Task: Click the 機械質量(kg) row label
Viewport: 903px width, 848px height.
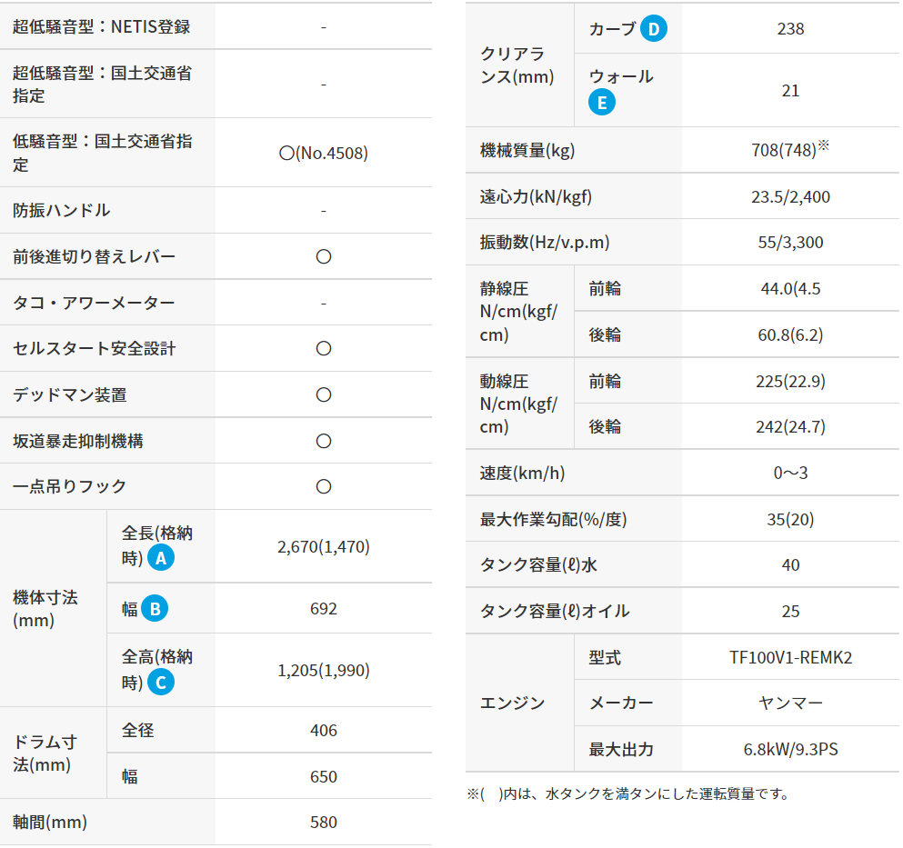Action: coord(527,151)
